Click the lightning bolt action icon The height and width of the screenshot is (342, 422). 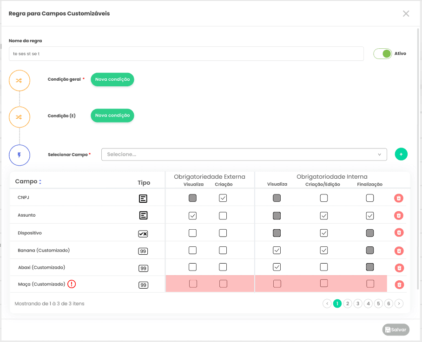click(x=20, y=155)
